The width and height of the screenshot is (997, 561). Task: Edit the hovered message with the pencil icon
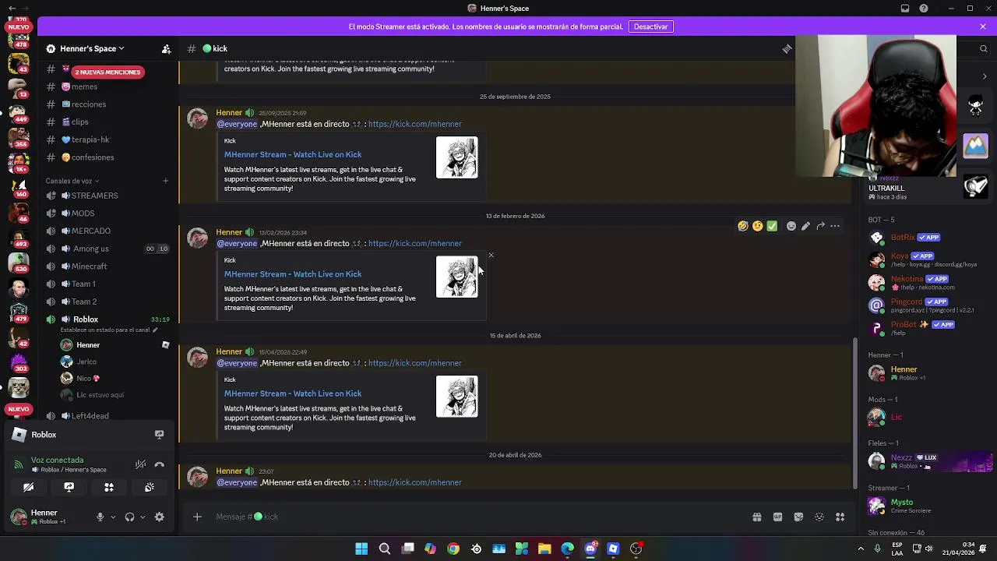click(x=805, y=226)
